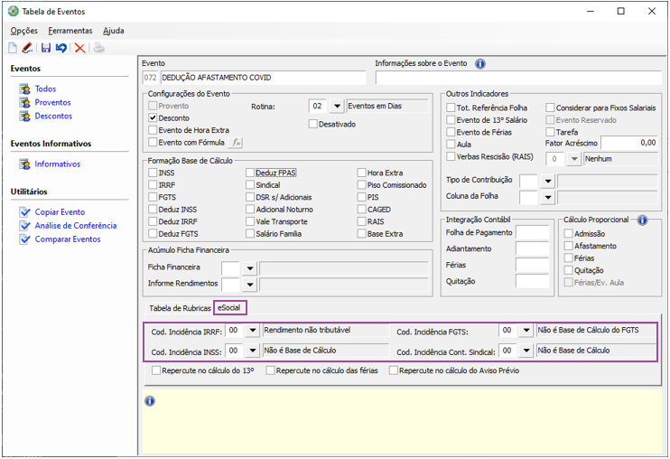The width and height of the screenshot is (670, 459).
Task: Click the Comparar Eventos checkmark icon
Action: click(x=24, y=239)
